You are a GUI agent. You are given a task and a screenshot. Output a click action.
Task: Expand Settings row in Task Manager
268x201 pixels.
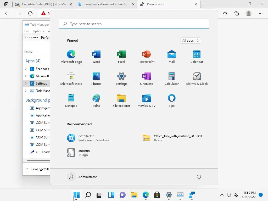click(x=26, y=83)
